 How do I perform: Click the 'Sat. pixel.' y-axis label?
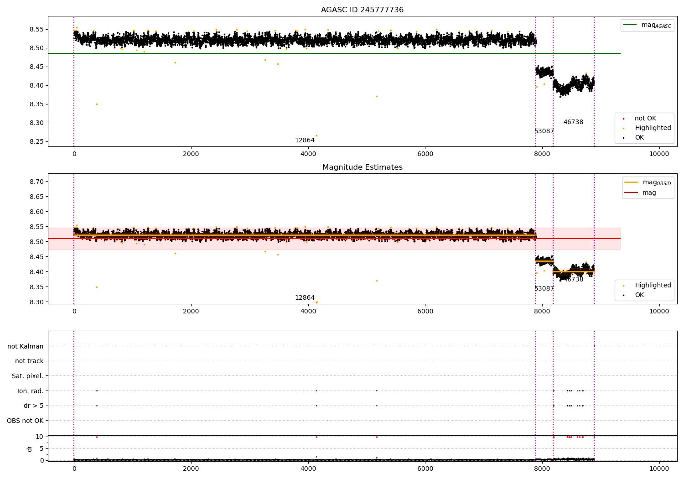coord(28,376)
